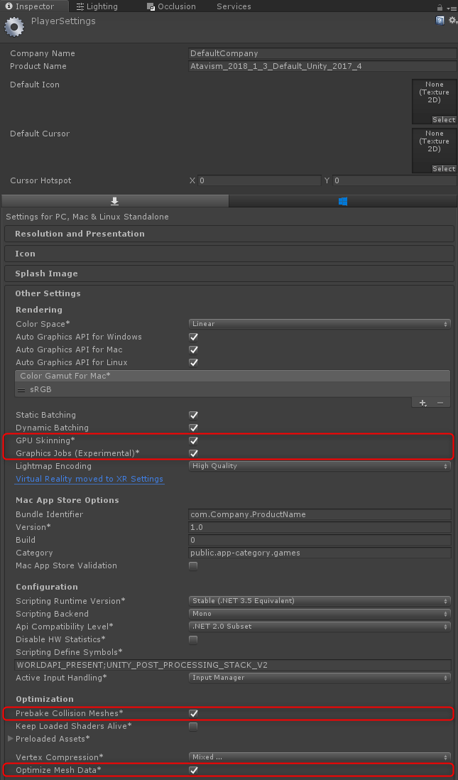This screenshot has height=780, width=458.
Task: Remove color gamut with minus icon
Action: (440, 403)
